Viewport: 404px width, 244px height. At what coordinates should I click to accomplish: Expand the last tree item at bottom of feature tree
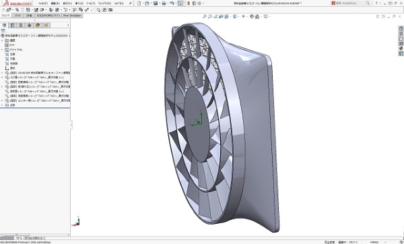(2, 105)
